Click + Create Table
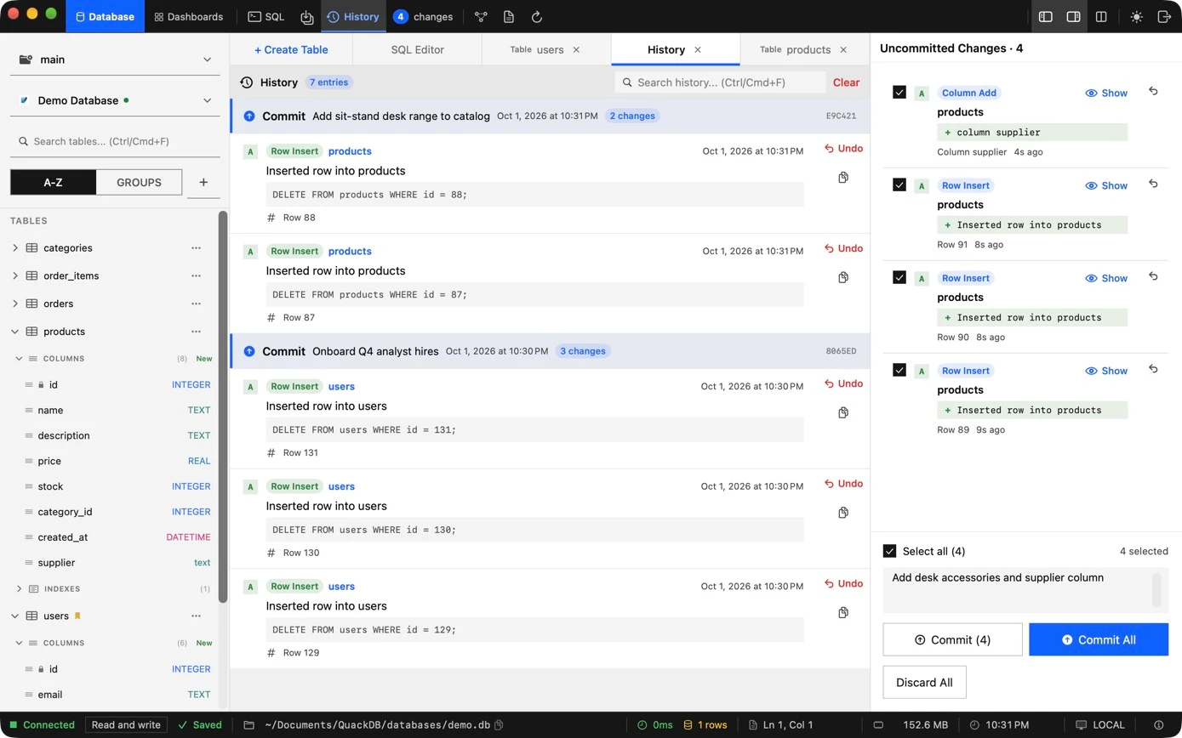 tap(291, 49)
